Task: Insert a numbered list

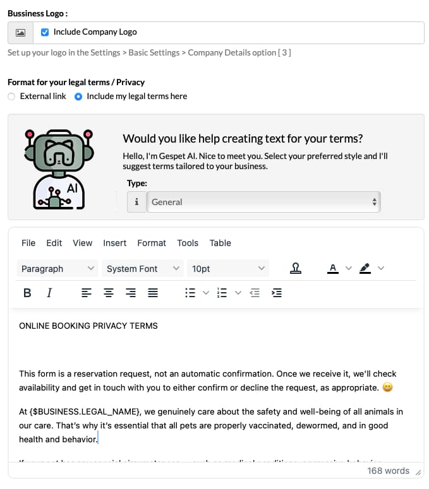Action: [x=222, y=293]
